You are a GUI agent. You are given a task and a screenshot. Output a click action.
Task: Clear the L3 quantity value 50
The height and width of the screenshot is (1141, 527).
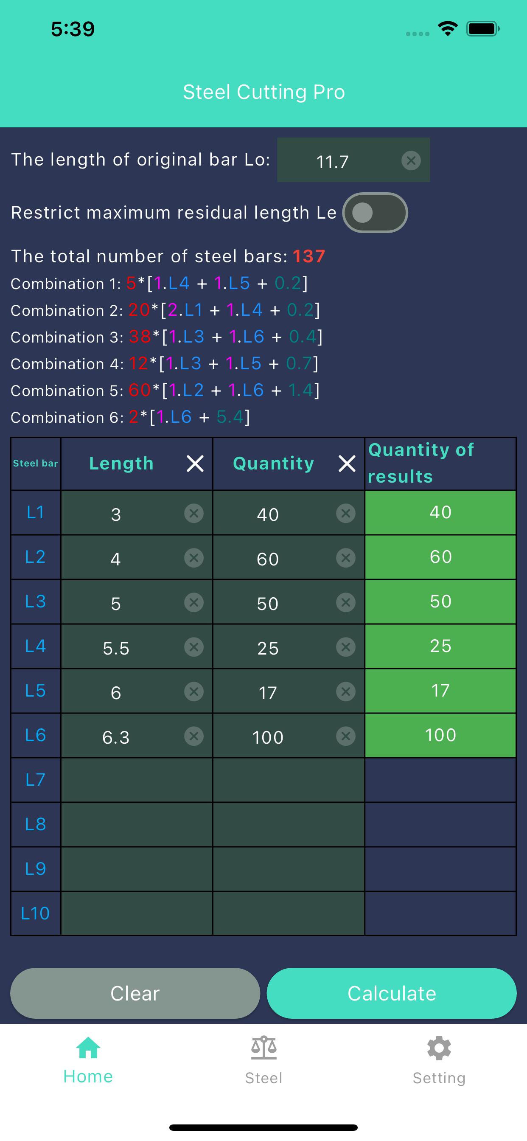346,602
